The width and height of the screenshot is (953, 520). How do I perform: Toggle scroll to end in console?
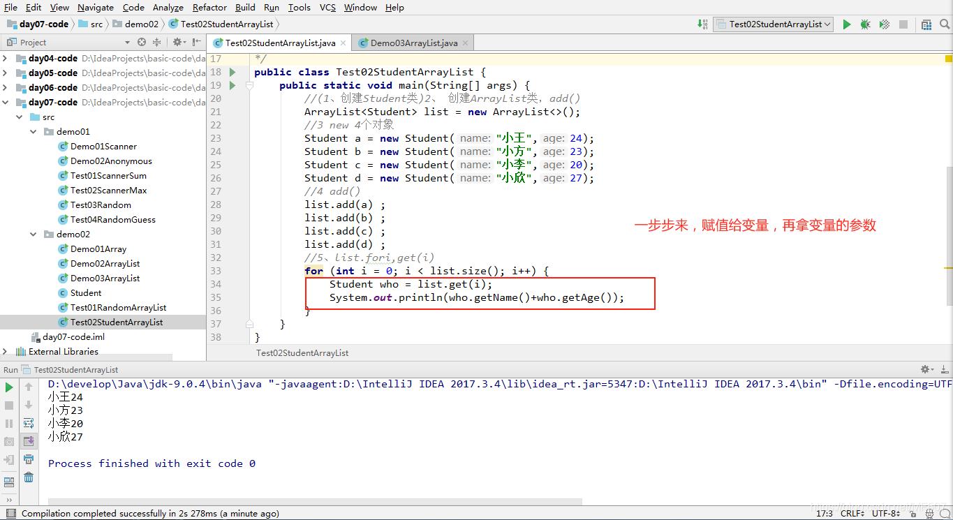click(x=29, y=441)
